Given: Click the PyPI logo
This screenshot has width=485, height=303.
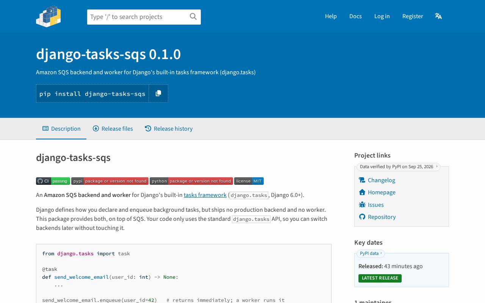Looking at the screenshot, I should (x=48, y=16).
